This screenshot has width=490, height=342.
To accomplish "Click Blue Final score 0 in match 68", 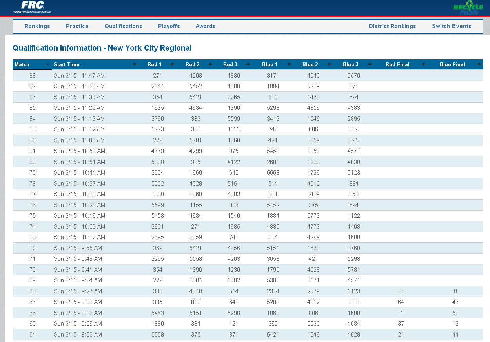I will [455, 291].
